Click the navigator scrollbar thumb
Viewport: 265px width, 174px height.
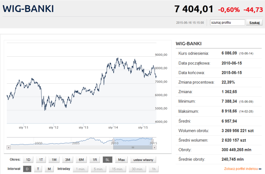[x=133, y=147]
